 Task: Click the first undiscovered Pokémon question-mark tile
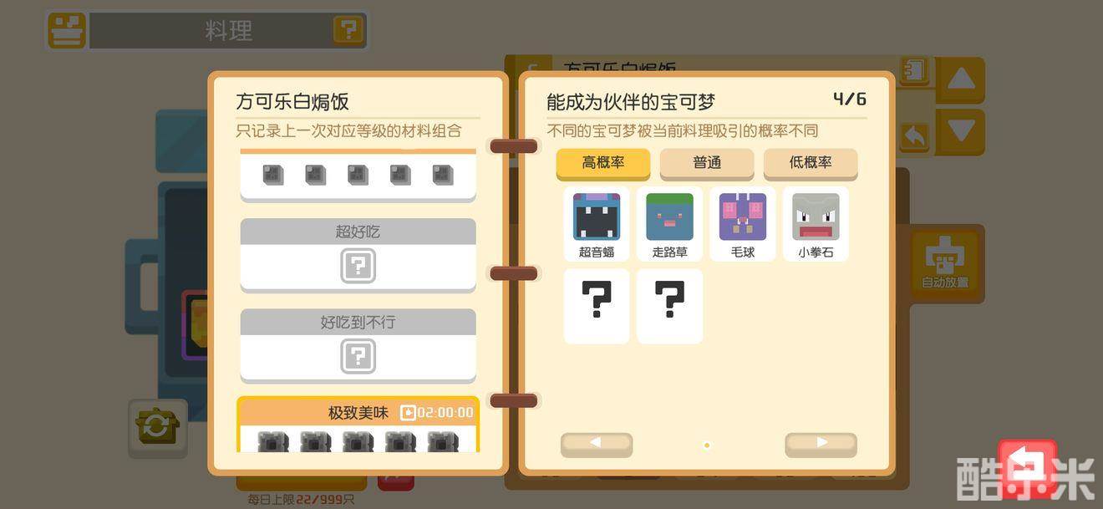597,306
